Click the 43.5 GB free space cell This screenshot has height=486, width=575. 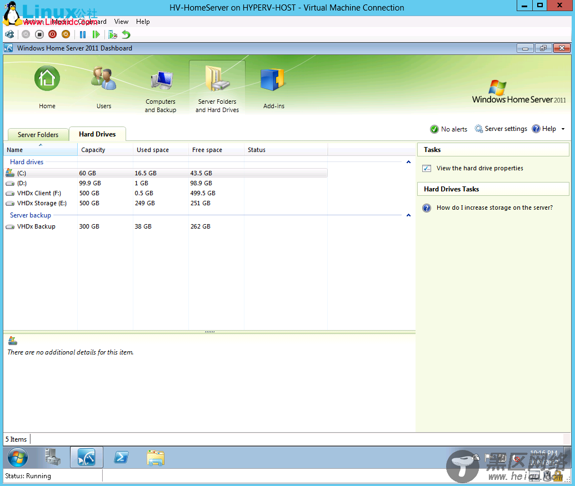(201, 173)
